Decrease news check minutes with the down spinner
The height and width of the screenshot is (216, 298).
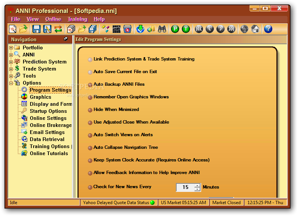coord(197,189)
